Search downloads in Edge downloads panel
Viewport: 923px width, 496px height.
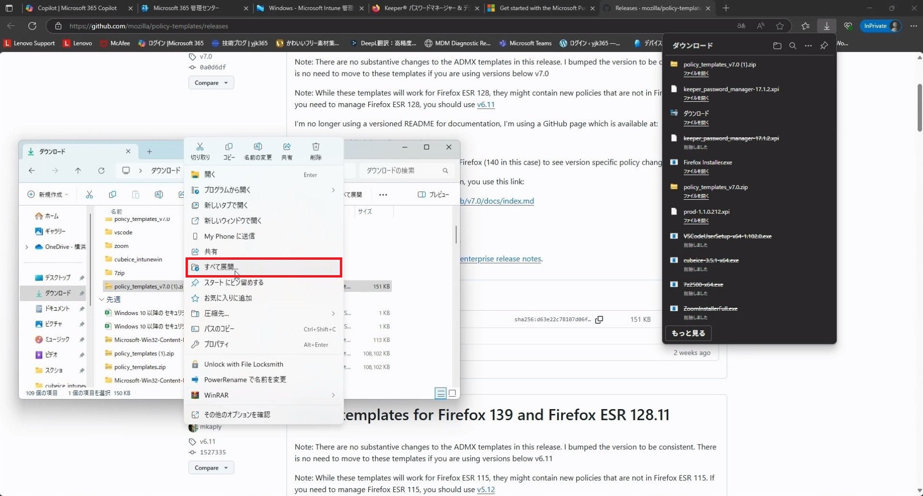(793, 46)
